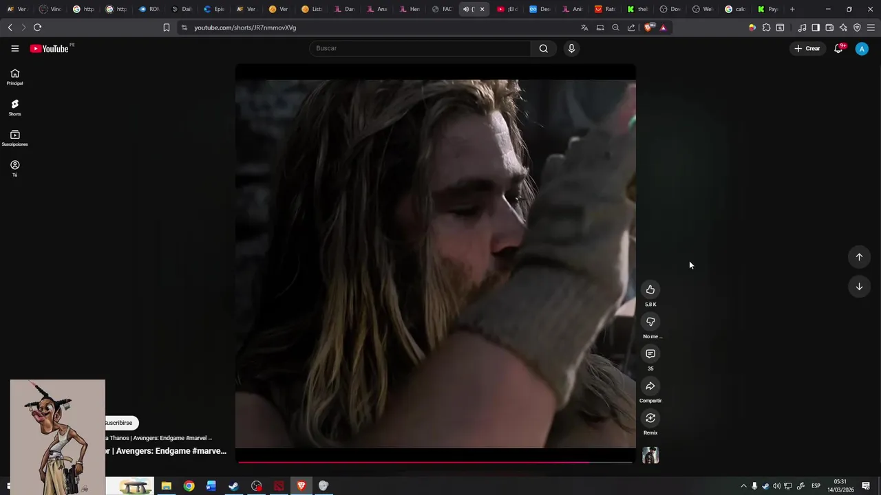Remix this Short
This screenshot has height=495, width=881.
coord(650,418)
